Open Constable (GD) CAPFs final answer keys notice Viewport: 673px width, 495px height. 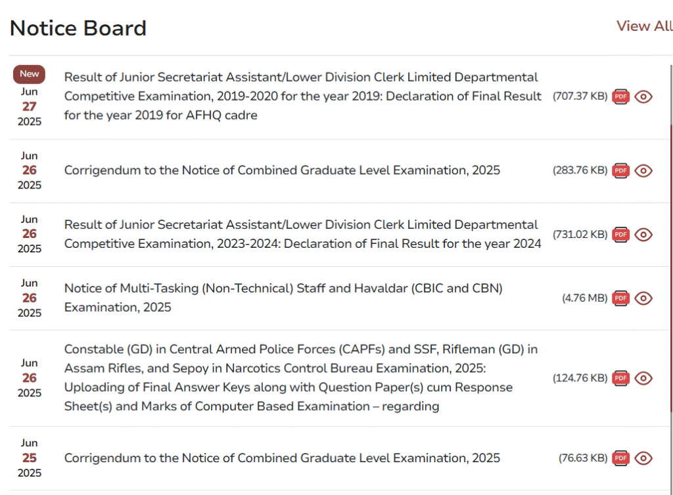[301, 378]
